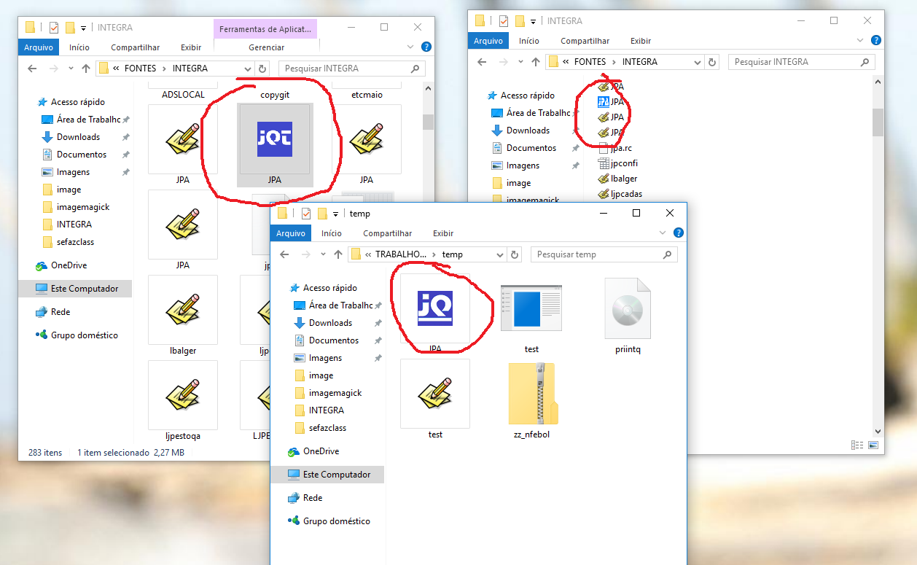
Task: Open help in the right INTEGRA window ribbon
Action: 875,41
